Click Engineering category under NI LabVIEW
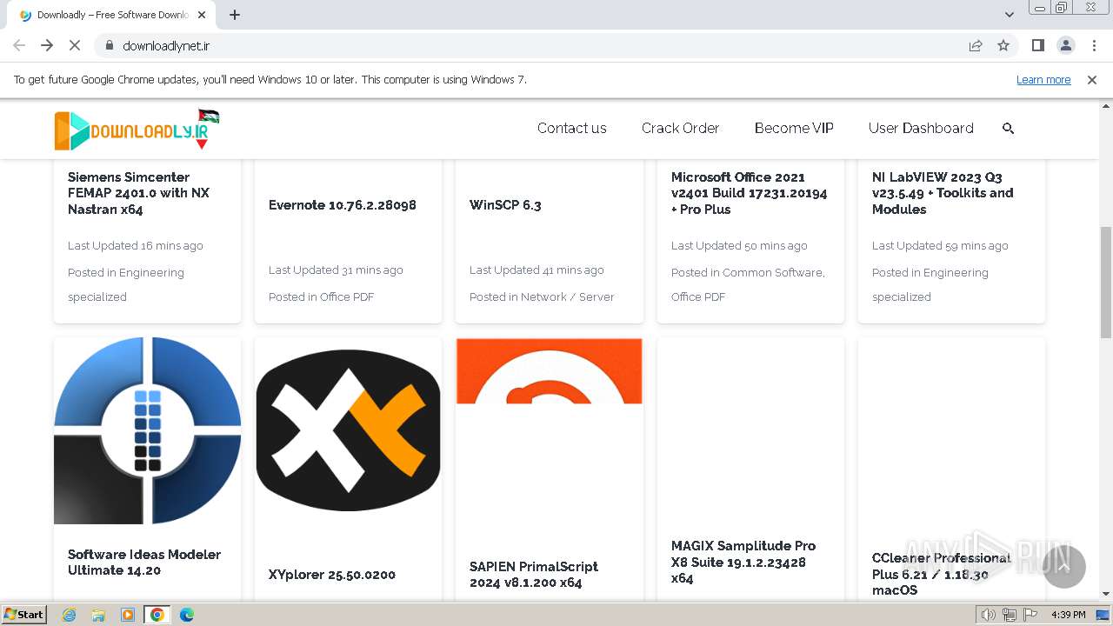1113x626 pixels. coord(930,284)
